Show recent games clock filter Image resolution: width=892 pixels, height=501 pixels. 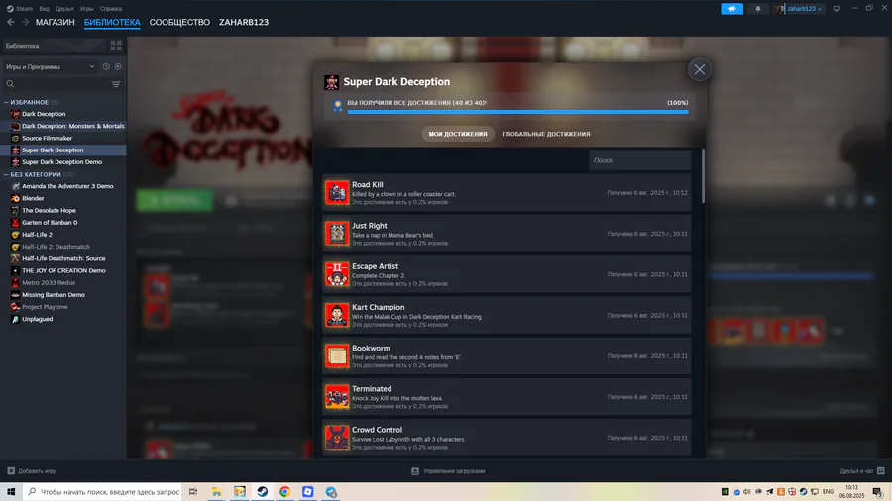click(106, 67)
